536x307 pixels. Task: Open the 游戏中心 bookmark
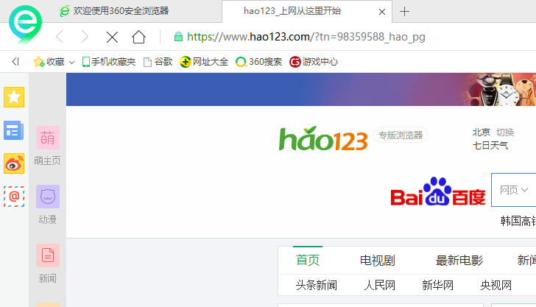314,62
